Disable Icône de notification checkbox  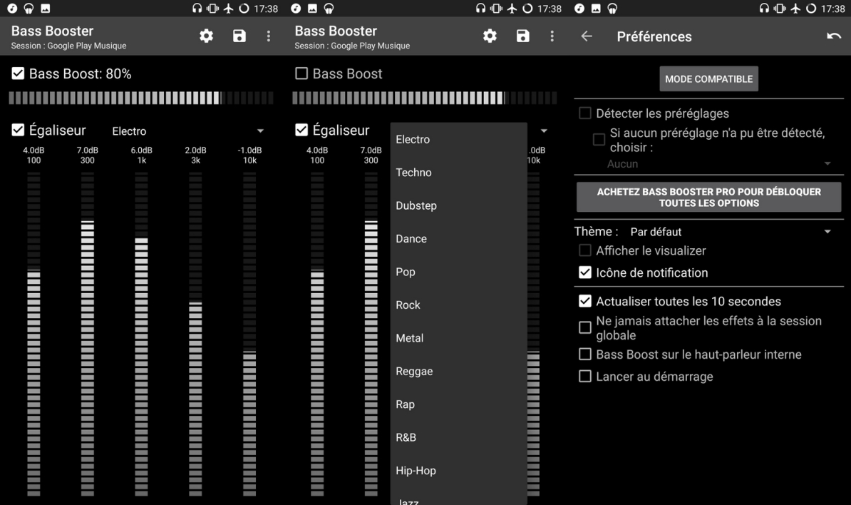tap(585, 272)
